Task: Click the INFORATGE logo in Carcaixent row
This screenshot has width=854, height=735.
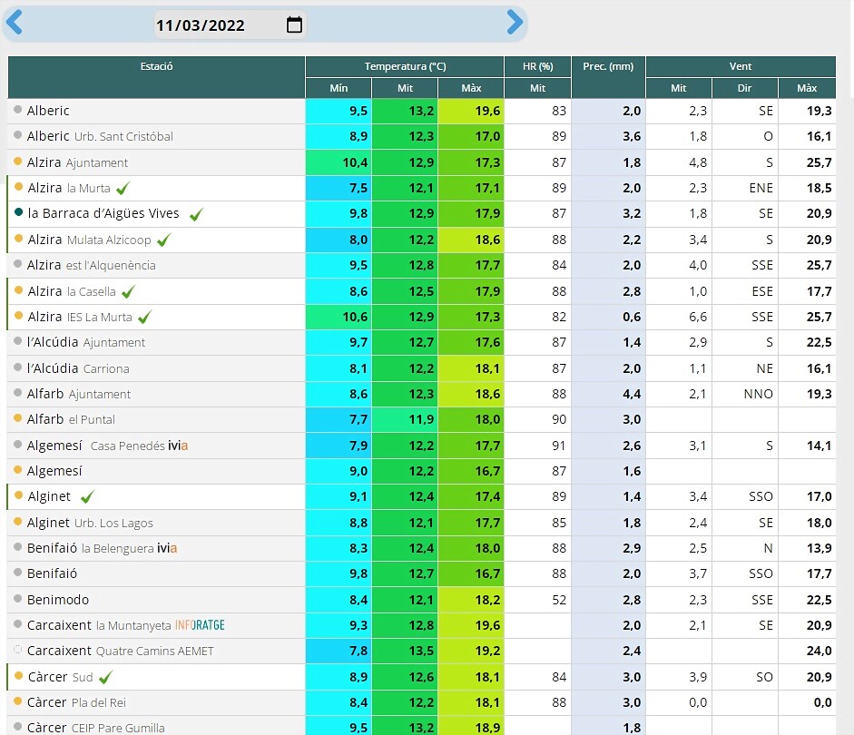Action: pyautogui.click(x=200, y=625)
